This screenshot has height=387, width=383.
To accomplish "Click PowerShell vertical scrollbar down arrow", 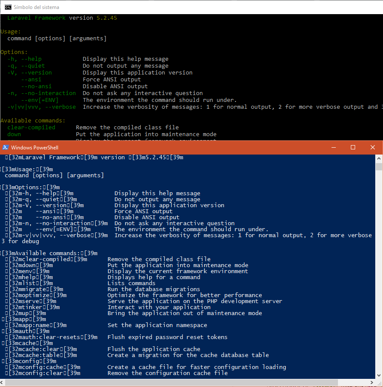I will click(x=379, y=375).
